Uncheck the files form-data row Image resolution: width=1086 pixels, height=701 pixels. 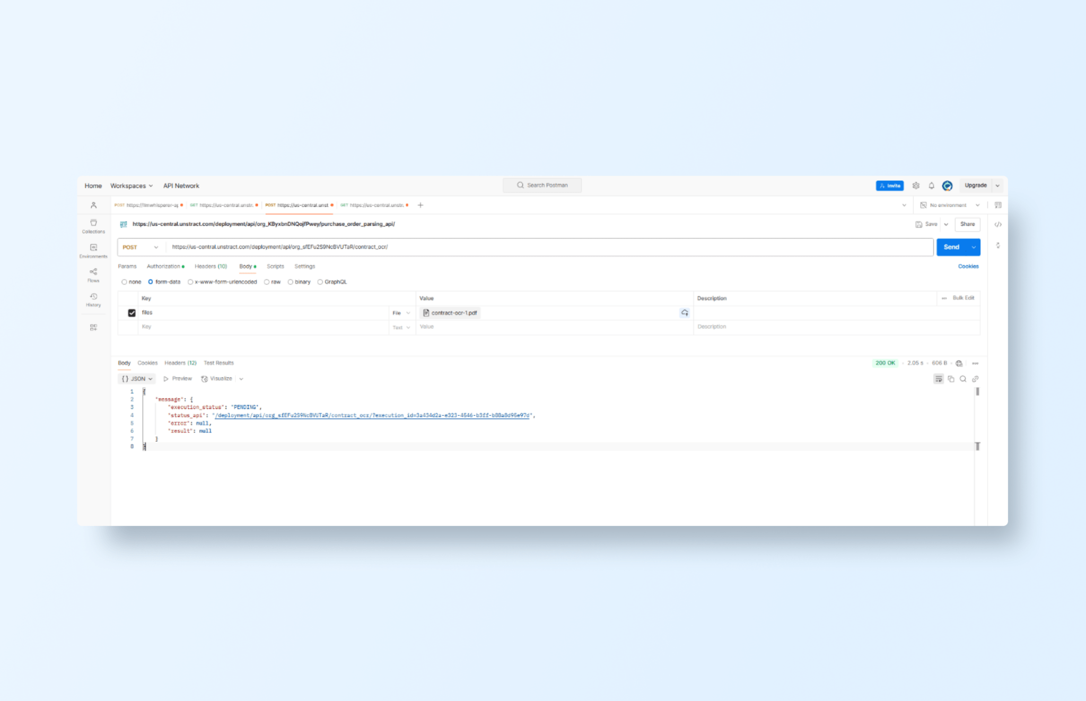pos(132,312)
